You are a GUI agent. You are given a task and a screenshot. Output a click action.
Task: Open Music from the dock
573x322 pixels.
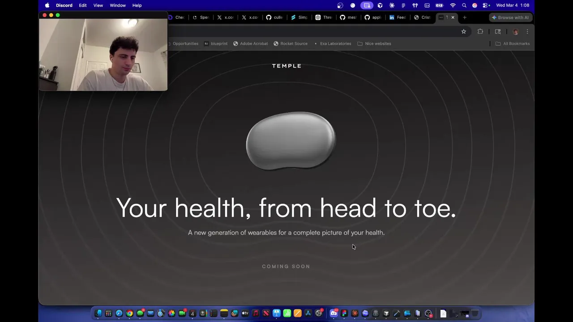click(256, 314)
